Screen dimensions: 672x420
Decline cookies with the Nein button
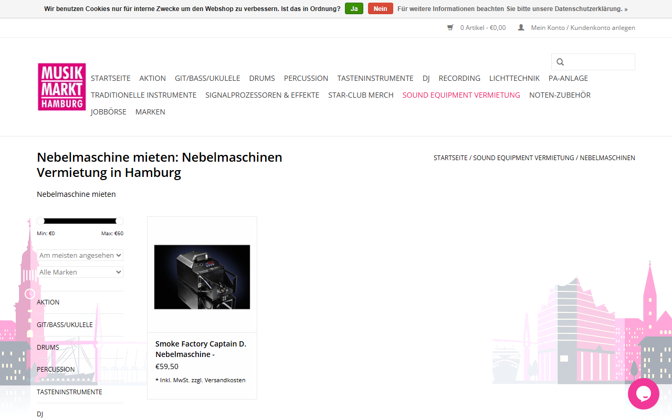381,9
